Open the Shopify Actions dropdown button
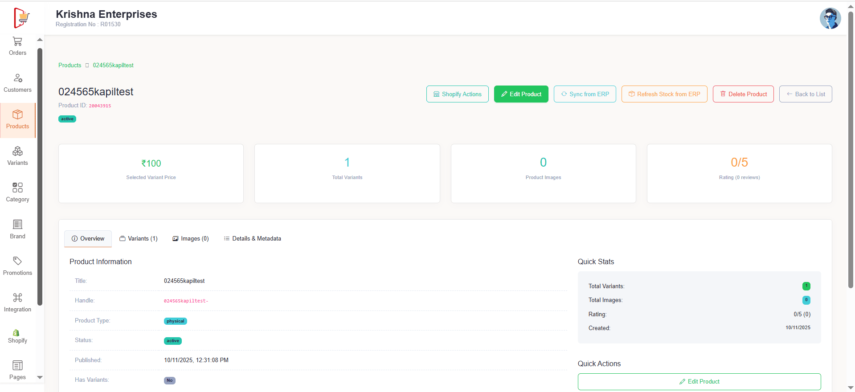This screenshot has width=855, height=392. tap(457, 94)
